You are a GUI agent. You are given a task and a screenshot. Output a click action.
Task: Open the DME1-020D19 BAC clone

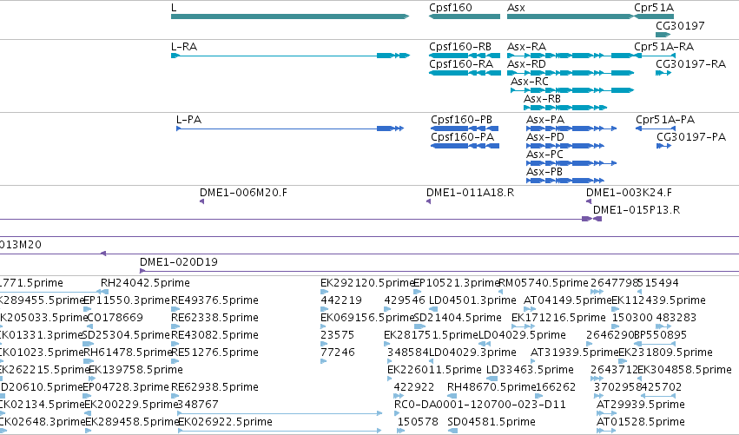(x=439, y=272)
